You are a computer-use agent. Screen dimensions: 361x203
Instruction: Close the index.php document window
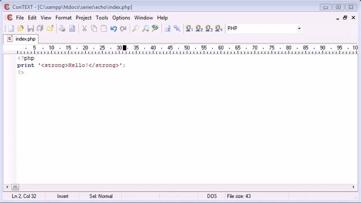pos(353,17)
